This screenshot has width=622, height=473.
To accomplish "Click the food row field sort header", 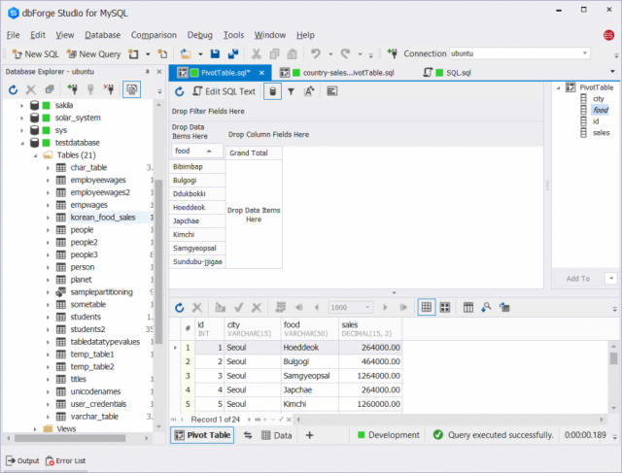I will pyautogui.click(x=196, y=152).
